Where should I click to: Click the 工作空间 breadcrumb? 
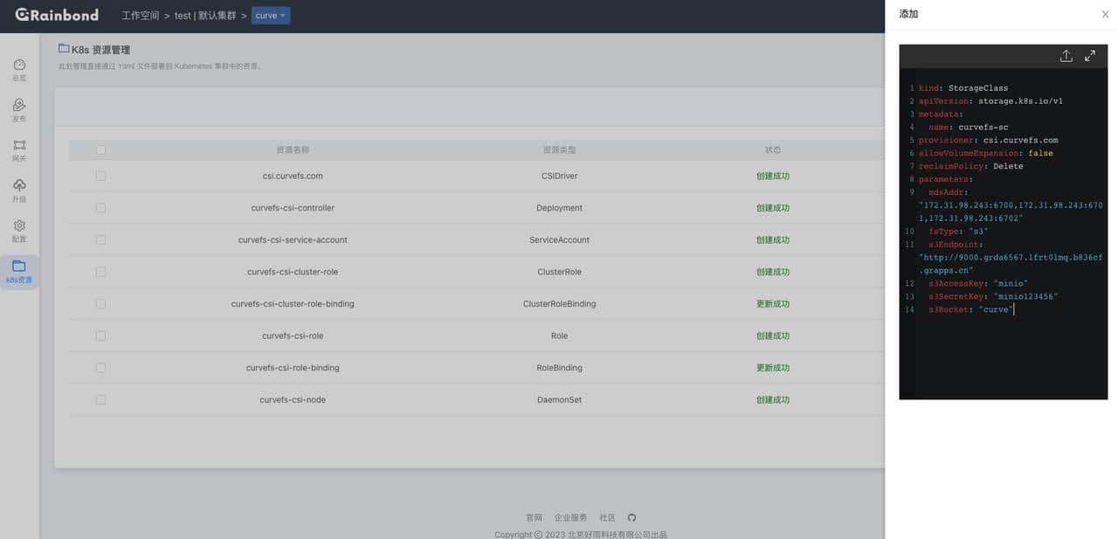(x=141, y=16)
